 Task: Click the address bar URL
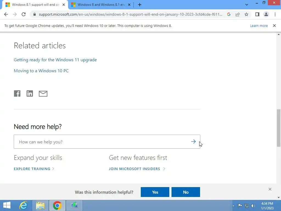coord(130,14)
